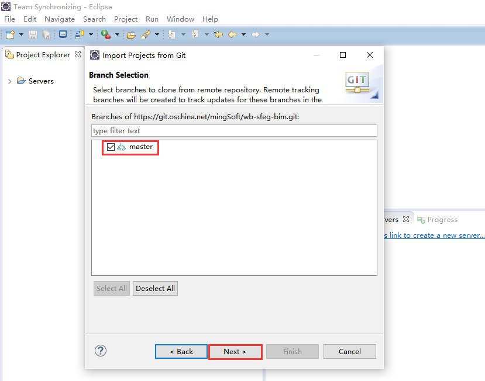Click the Next button in the wizard
Image resolution: width=485 pixels, height=381 pixels.
click(x=235, y=352)
